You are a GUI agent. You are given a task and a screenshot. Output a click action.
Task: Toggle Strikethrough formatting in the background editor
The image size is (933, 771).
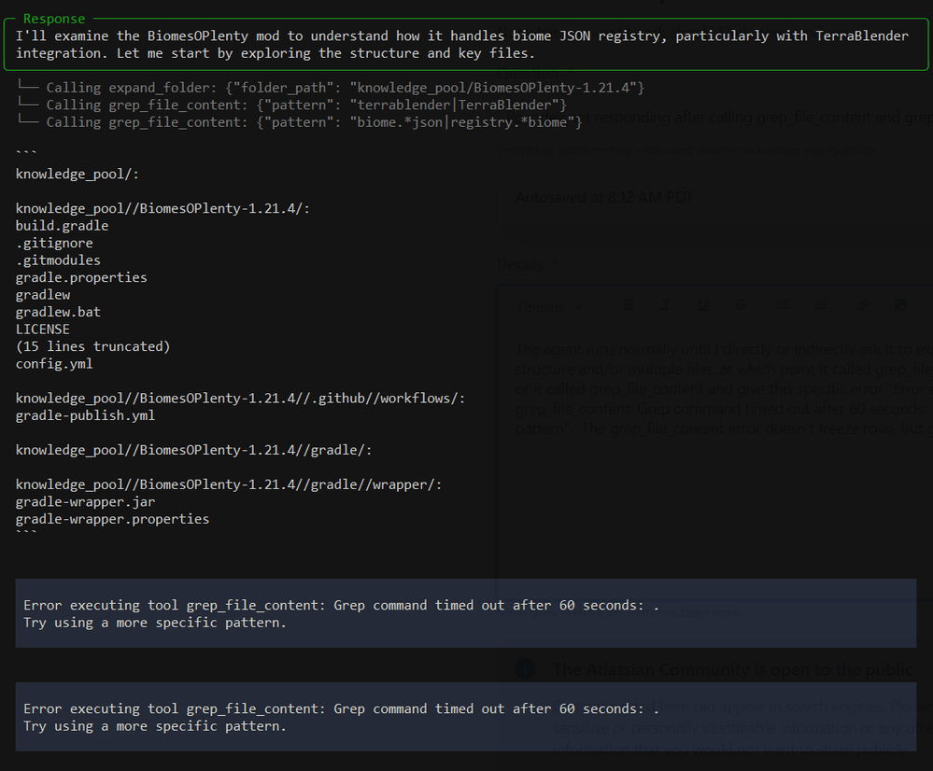coord(741,305)
